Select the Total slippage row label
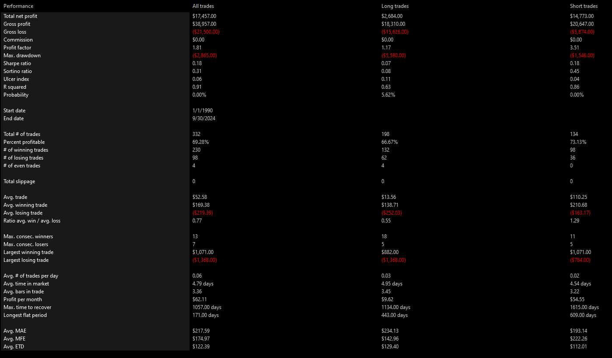The height and width of the screenshot is (358, 612). (x=19, y=181)
